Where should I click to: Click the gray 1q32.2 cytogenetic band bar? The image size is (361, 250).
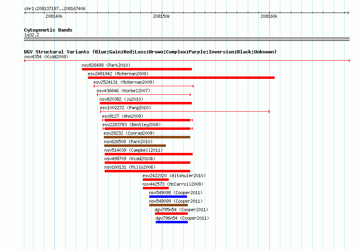coord(187,39)
